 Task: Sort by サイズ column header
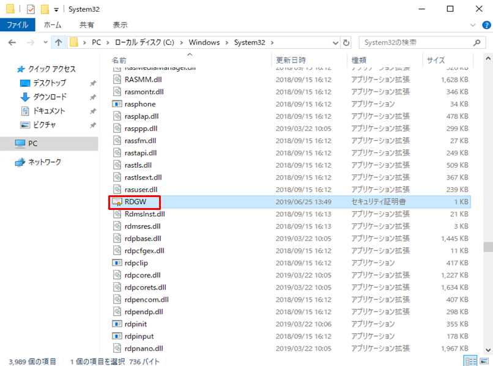point(436,60)
